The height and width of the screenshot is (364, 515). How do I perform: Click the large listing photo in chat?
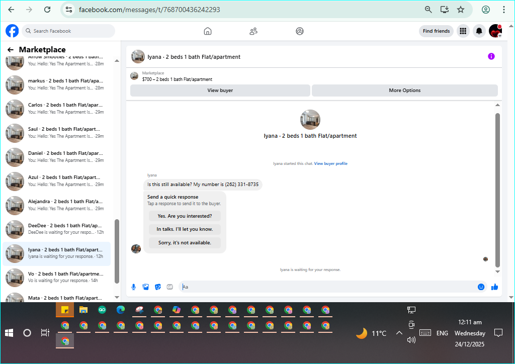click(x=310, y=120)
